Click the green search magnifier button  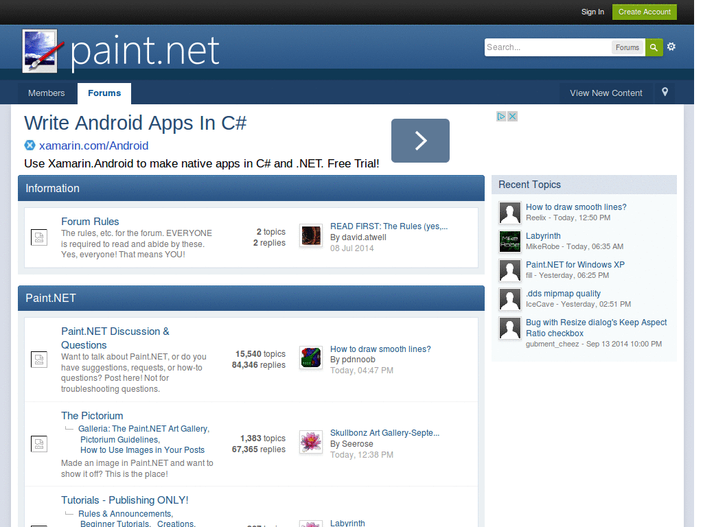[x=654, y=47]
